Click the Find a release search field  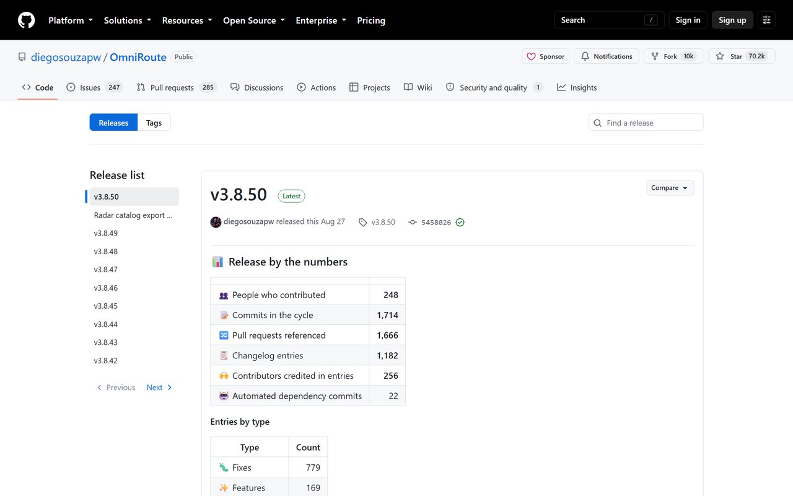pyautogui.click(x=646, y=123)
